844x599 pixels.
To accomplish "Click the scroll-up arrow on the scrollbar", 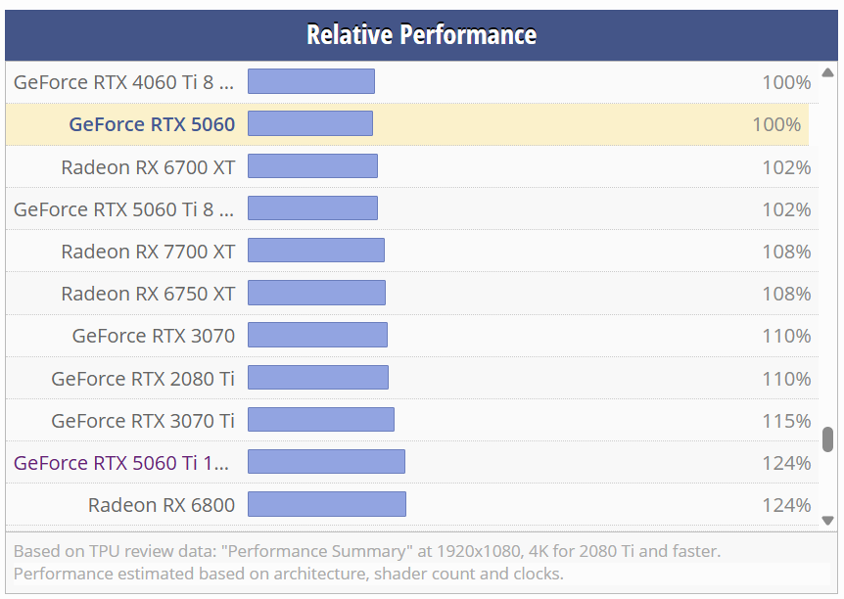I will [x=826, y=70].
